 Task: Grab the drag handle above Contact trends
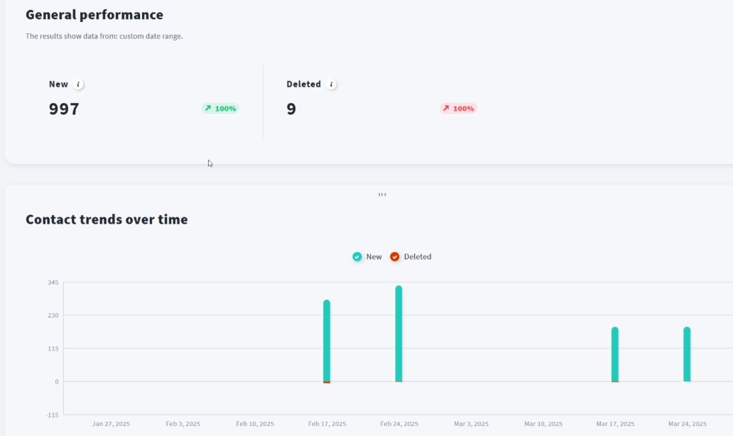[x=382, y=194]
